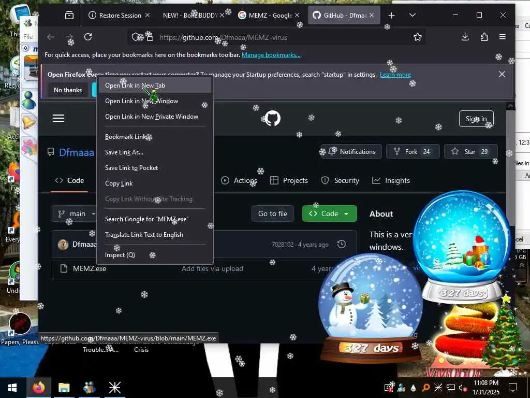Click Firefox icon in the taskbar
The height and width of the screenshot is (398, 530).
click(38, 388)
